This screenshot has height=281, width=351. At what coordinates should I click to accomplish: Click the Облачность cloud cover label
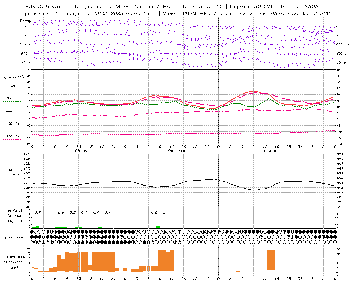pos(14,238)
